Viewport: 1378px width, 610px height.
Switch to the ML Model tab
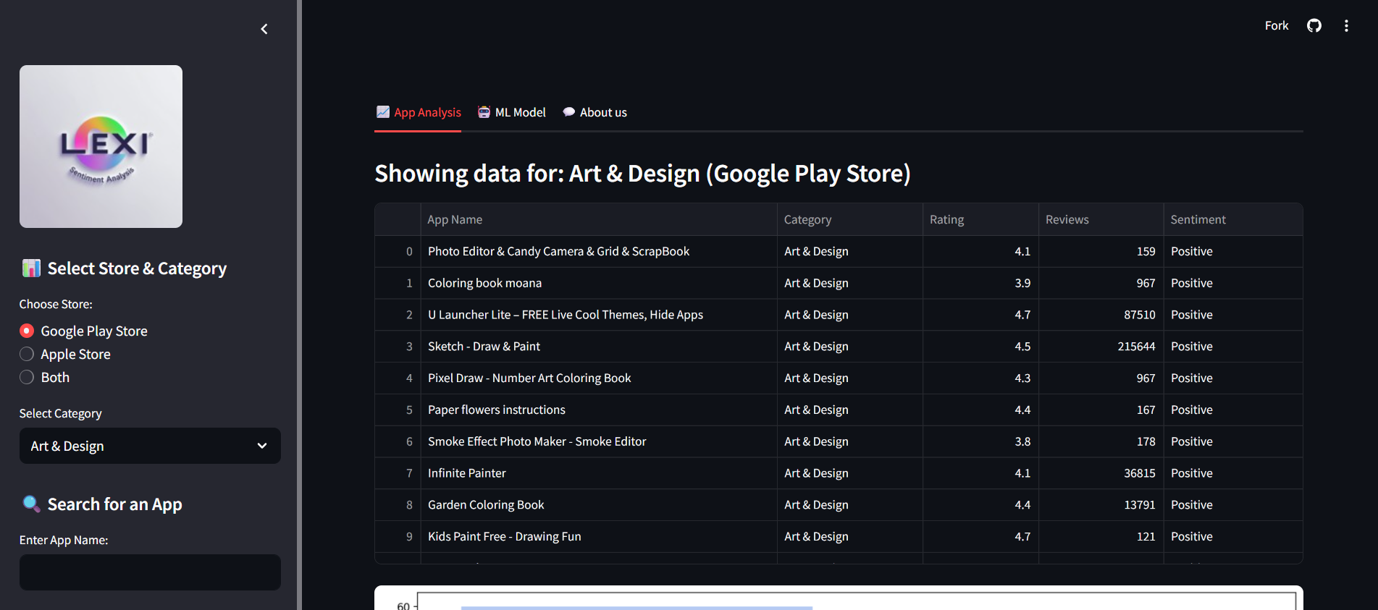pos(520,112)
